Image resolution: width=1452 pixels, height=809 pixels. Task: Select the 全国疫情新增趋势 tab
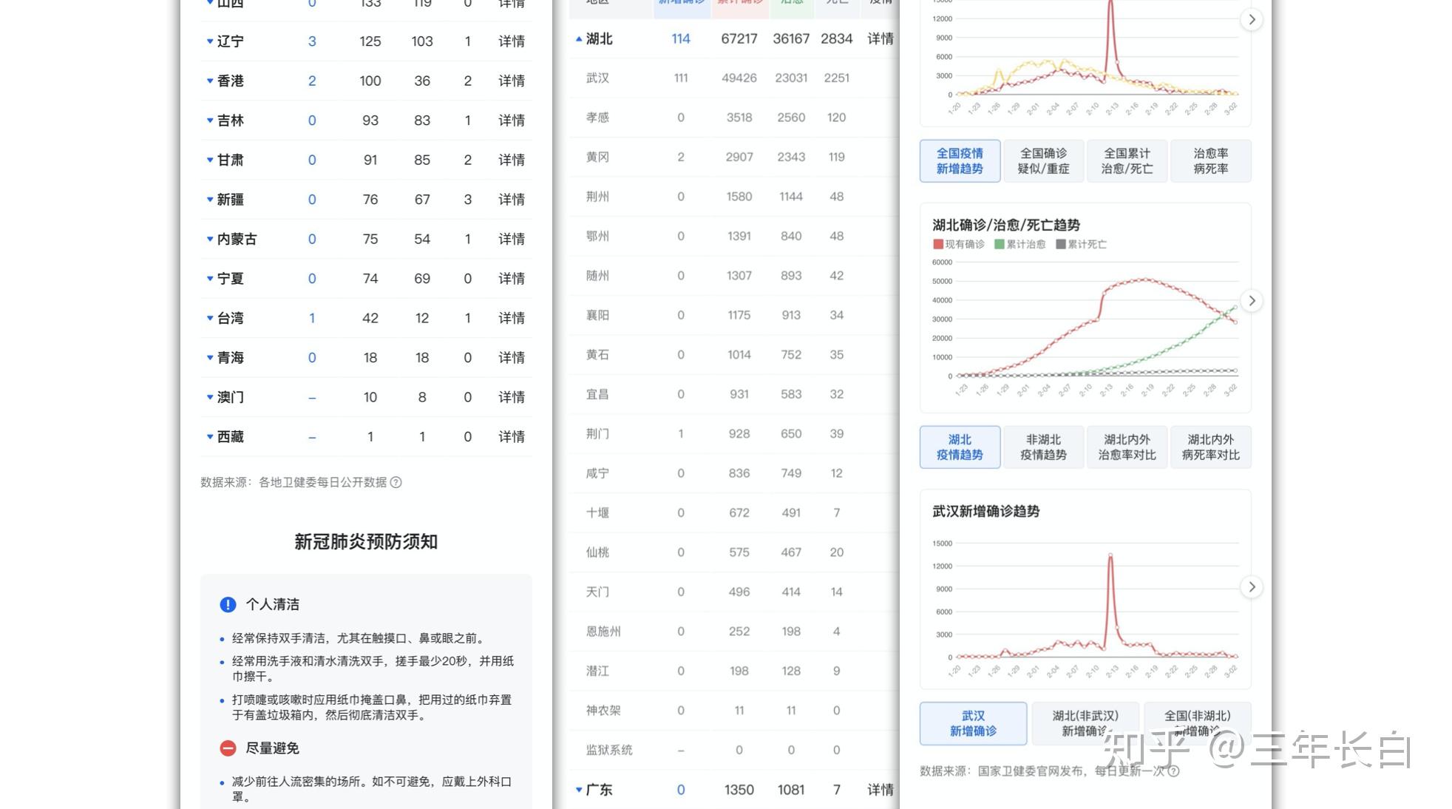(960, 160)
